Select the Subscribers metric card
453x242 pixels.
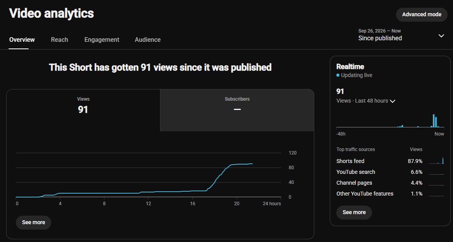pos(237,110)
